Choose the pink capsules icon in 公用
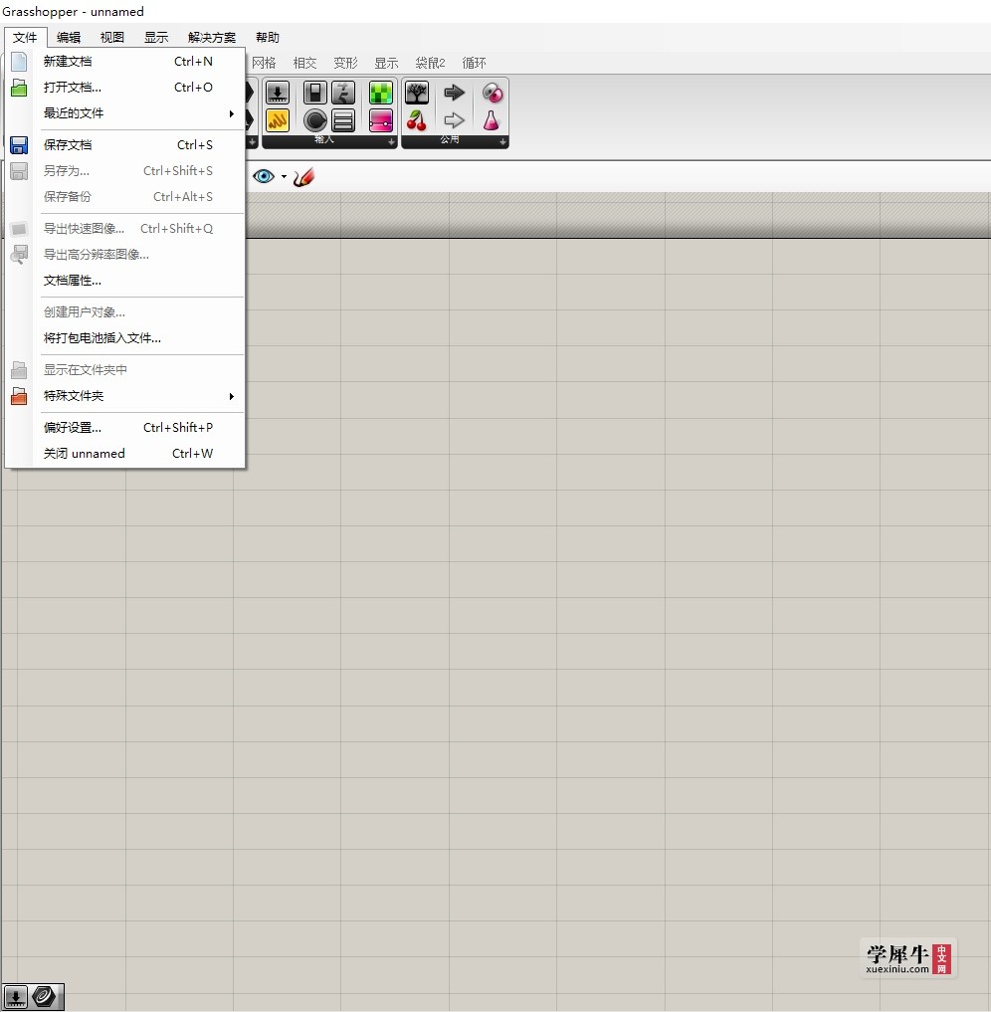Image resolution: width=991 pixels, height=1012 pixels. coord(492,93)
